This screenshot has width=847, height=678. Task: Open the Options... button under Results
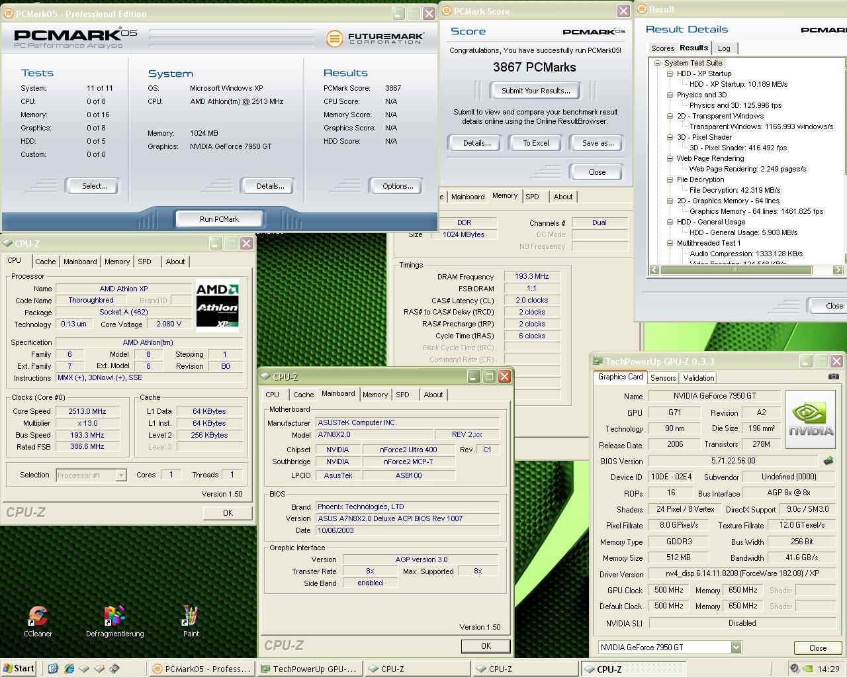pyautogui.click(x=398, y=186)
